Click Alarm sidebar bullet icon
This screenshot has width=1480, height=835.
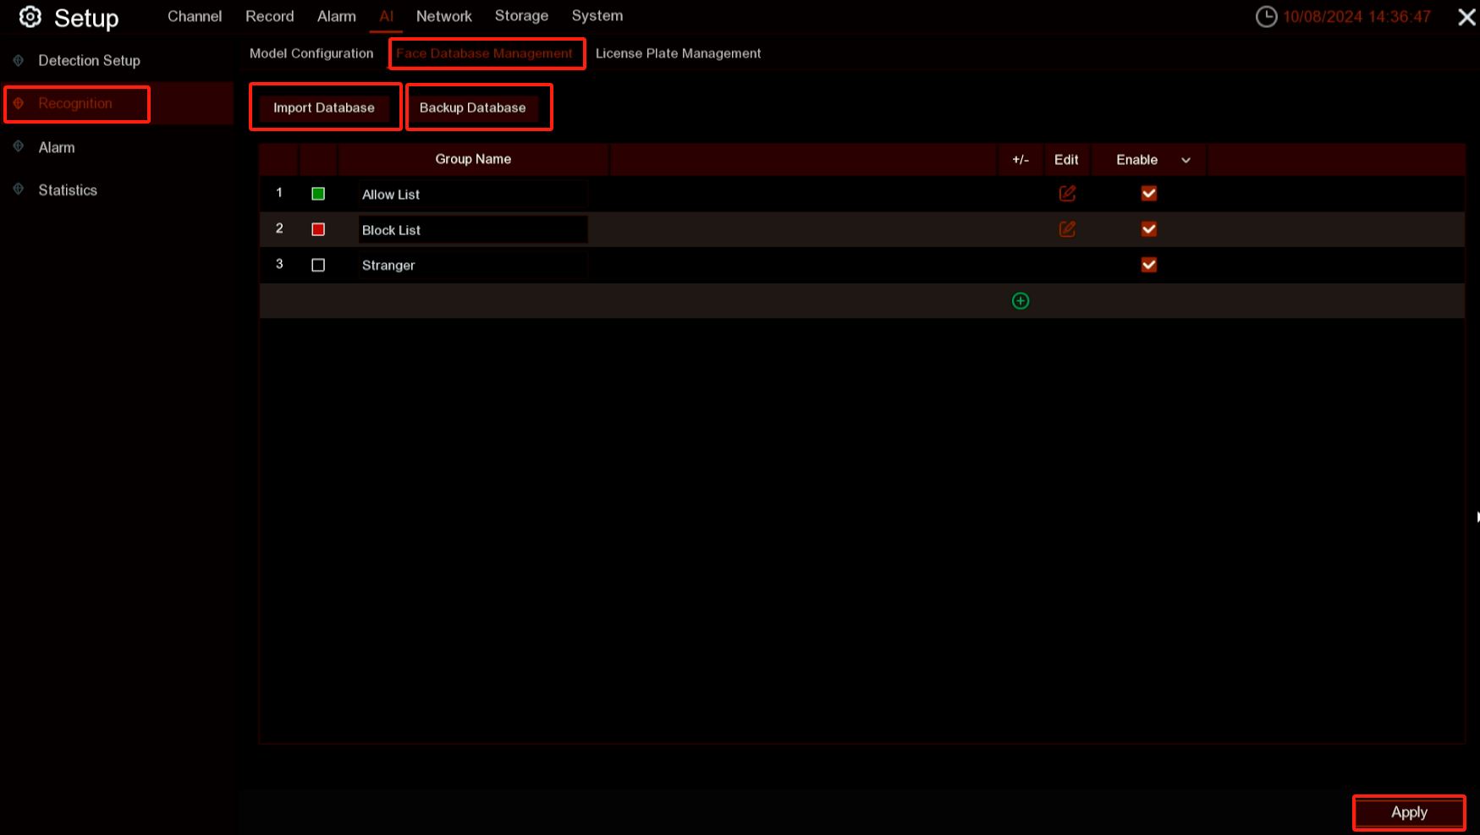[x=19, y=146]
